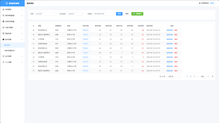This screenshot has width=219, height=123.
Task: Select page 1 in pagination
Action: coord(187,77)
